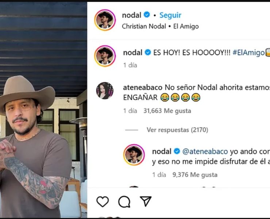The width and height of the screenshot is (270, 219).
Task: View the 31,663 Me gusta likes list
Action: coord(167,111)
